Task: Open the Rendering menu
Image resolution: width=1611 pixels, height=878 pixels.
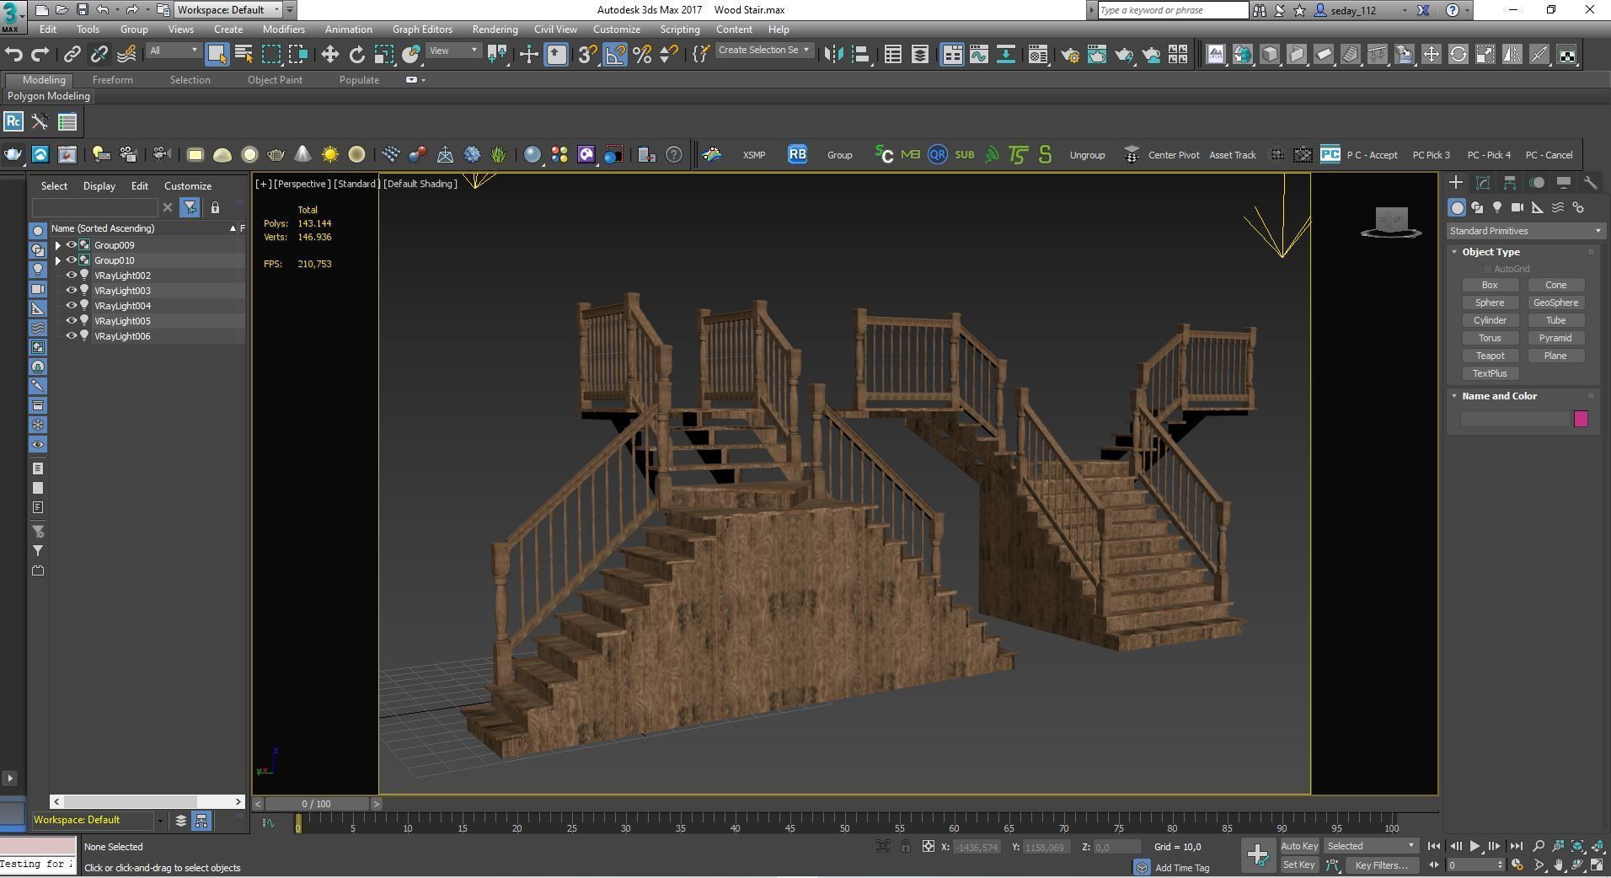Action: (x=495, y=29)
